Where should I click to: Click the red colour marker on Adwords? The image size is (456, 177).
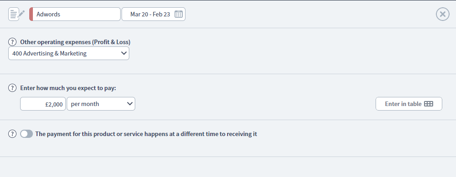pyautogui.click(x=31, y=14)
